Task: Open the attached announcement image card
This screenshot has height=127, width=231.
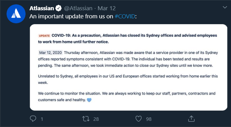Action: pyautogui.click(x=128, y=67)
